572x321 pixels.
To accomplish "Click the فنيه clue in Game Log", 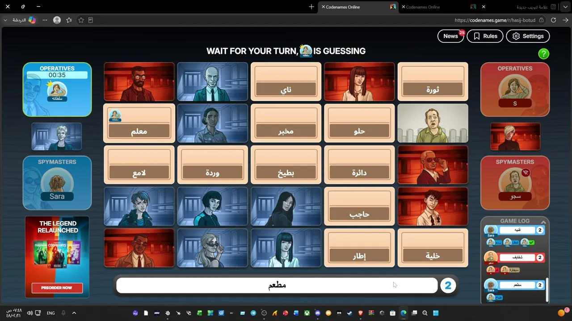I will [517, 230].
